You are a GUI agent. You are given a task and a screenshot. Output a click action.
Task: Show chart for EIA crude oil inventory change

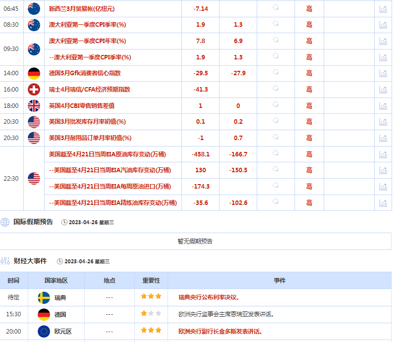click(383, 154)
